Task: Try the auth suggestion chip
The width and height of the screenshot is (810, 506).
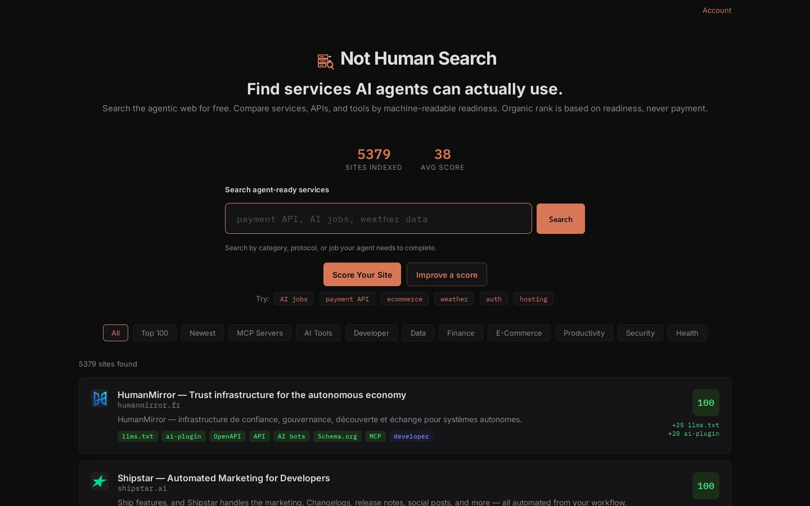Action: pos(494,299)
